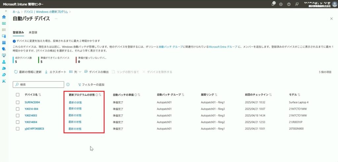Open device YJKE14003 link
Image resolution: width=338 pixels, height=162 pixels.
click(31, 115)
